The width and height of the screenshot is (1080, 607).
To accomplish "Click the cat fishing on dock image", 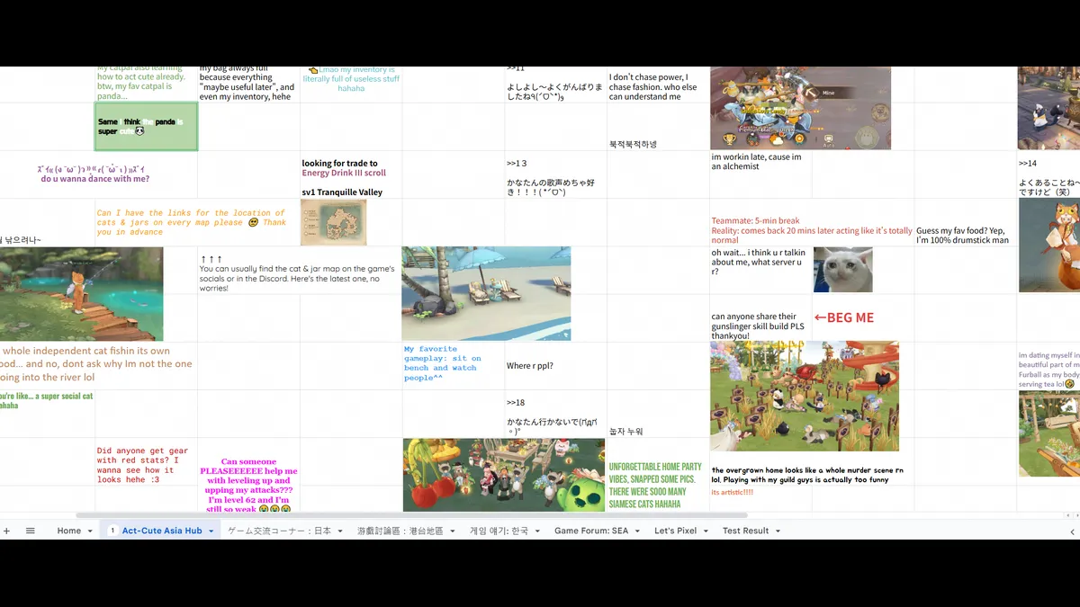I will pyautogui.click(x=81, y=294).
